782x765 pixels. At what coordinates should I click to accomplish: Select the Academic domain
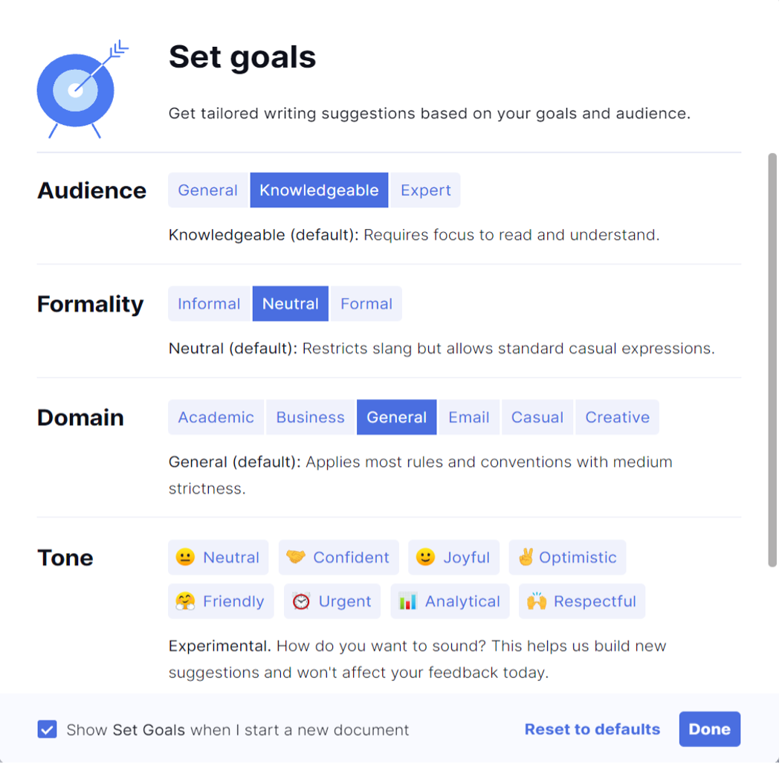tap(216, 418)
